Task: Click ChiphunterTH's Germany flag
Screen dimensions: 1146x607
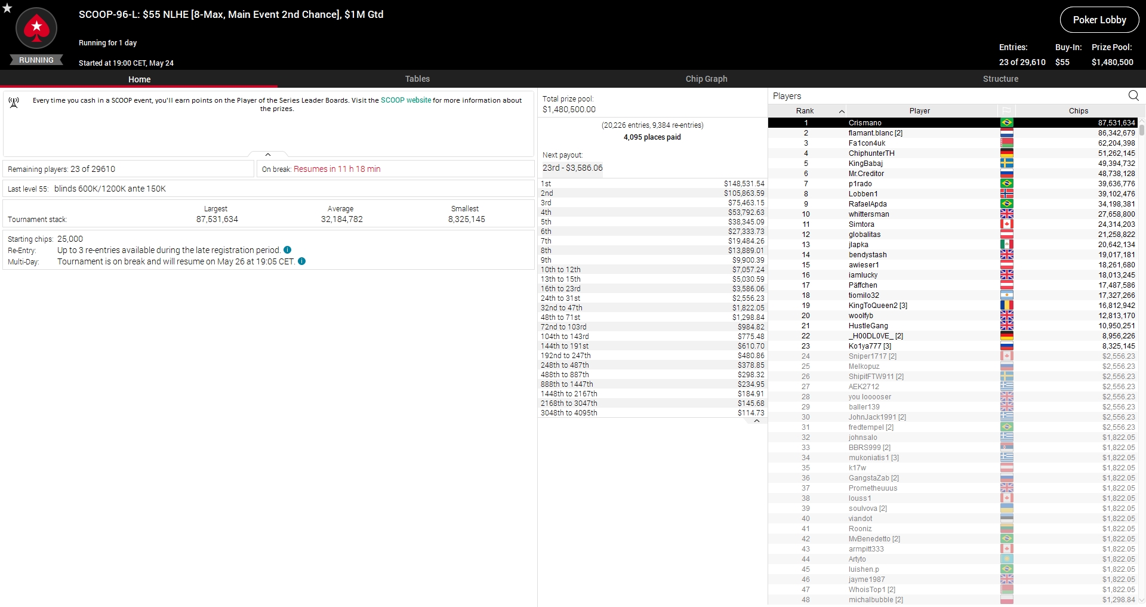Action: tap(1006, 153)
